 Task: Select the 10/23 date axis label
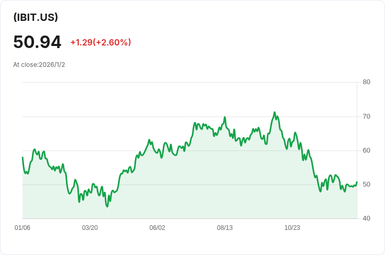pyautogui.click(x=292, y=228)
